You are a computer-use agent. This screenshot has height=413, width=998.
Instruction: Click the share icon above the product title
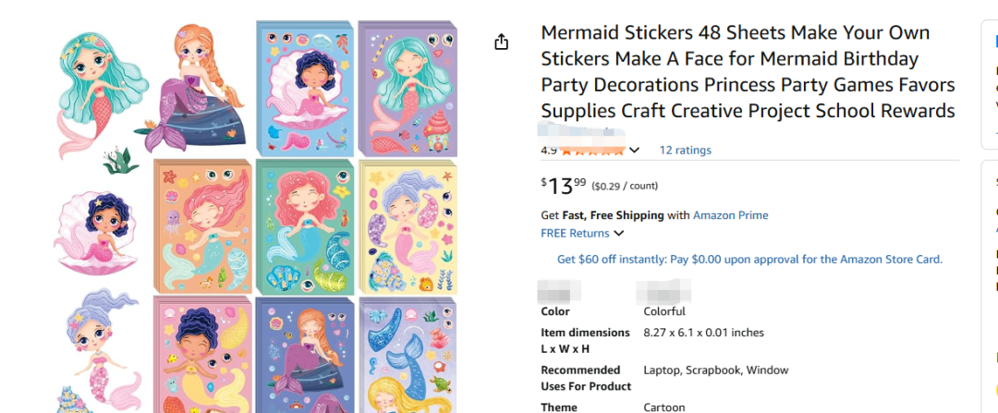tap(502, 42)
